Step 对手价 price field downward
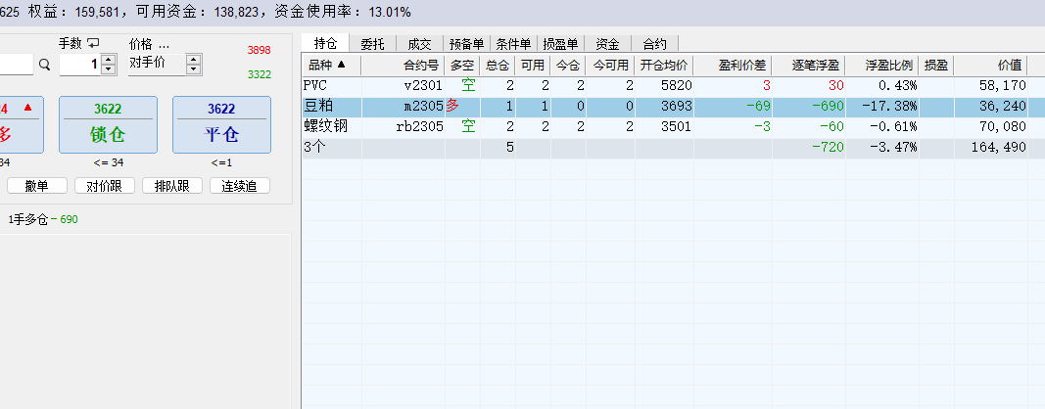 pyautogui.click(x=193, y=69)
